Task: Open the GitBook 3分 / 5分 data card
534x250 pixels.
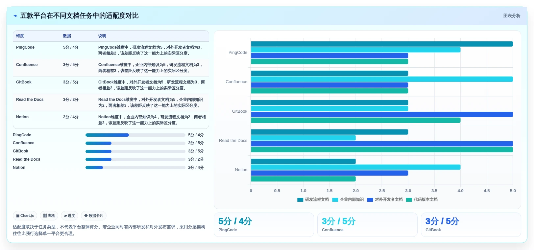Action: click(x=471, y=225)
